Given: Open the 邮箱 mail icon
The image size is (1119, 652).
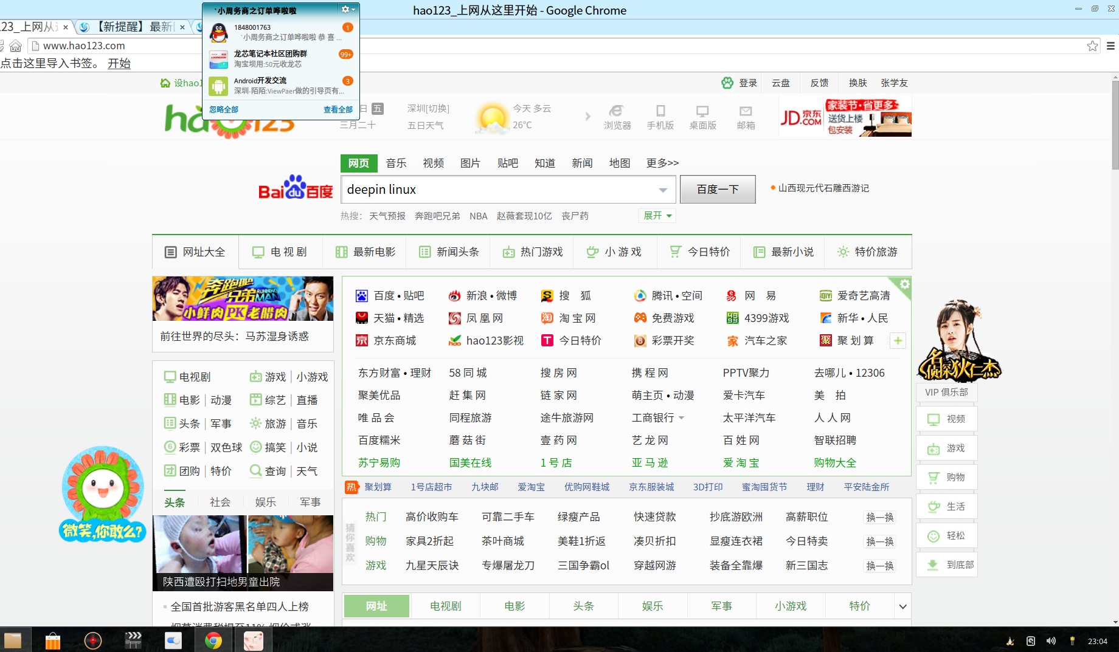Looking at the screenshot, I should click(746, 111).
